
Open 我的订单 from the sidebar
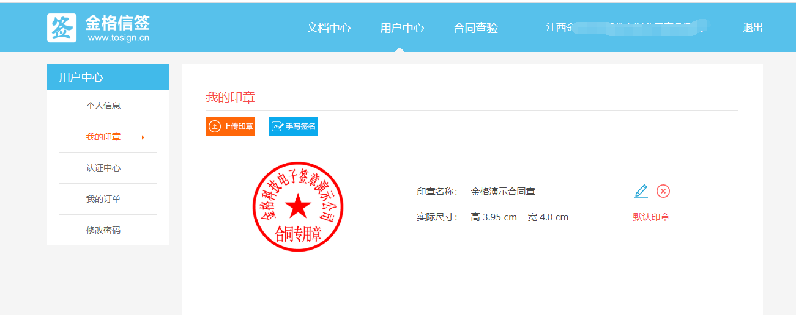tap(103, 199)
